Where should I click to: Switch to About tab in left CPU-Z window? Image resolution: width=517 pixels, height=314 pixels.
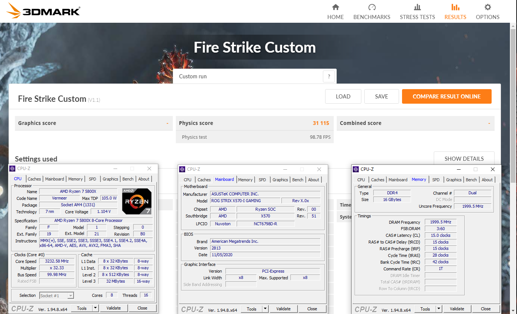[x=144, y=179]
